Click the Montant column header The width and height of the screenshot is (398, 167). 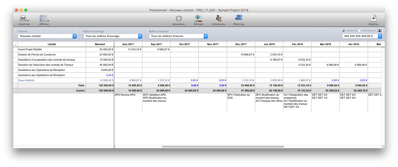point(100,44)
